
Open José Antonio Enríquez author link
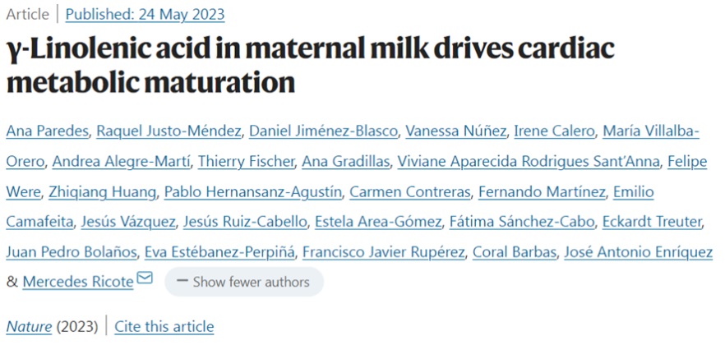pyautogui.click(x=638, y=251)
